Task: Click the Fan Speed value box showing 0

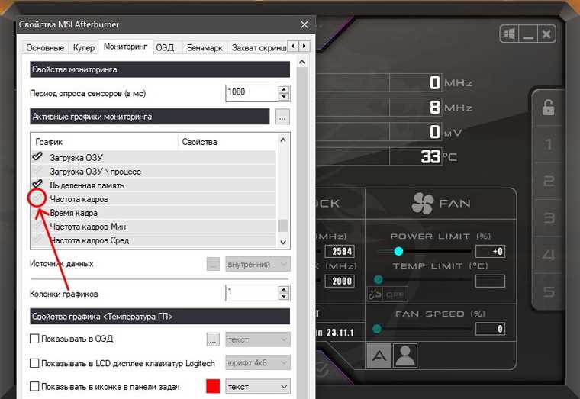Action: pyautogui.click(x=490, y=329)
